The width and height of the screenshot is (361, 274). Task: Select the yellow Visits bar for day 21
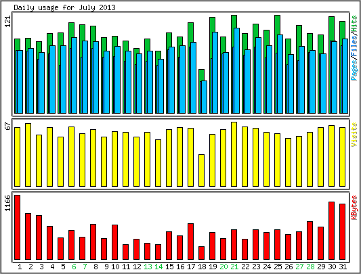tap(234, 154)
